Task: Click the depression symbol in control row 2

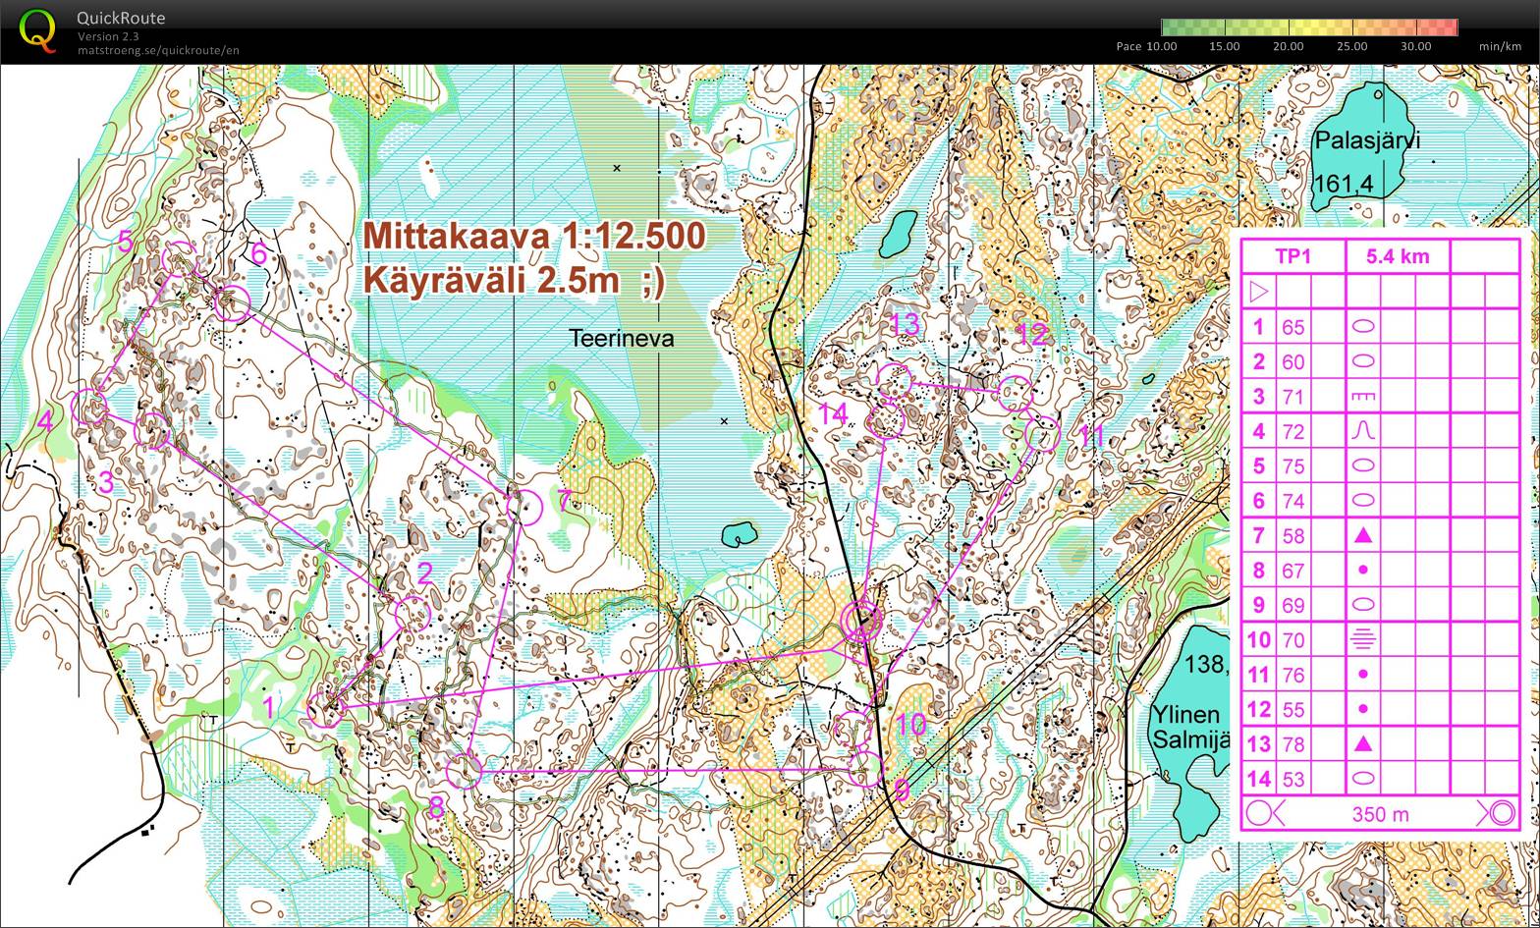Action: pyautogui.click(x=1362, y=361)
